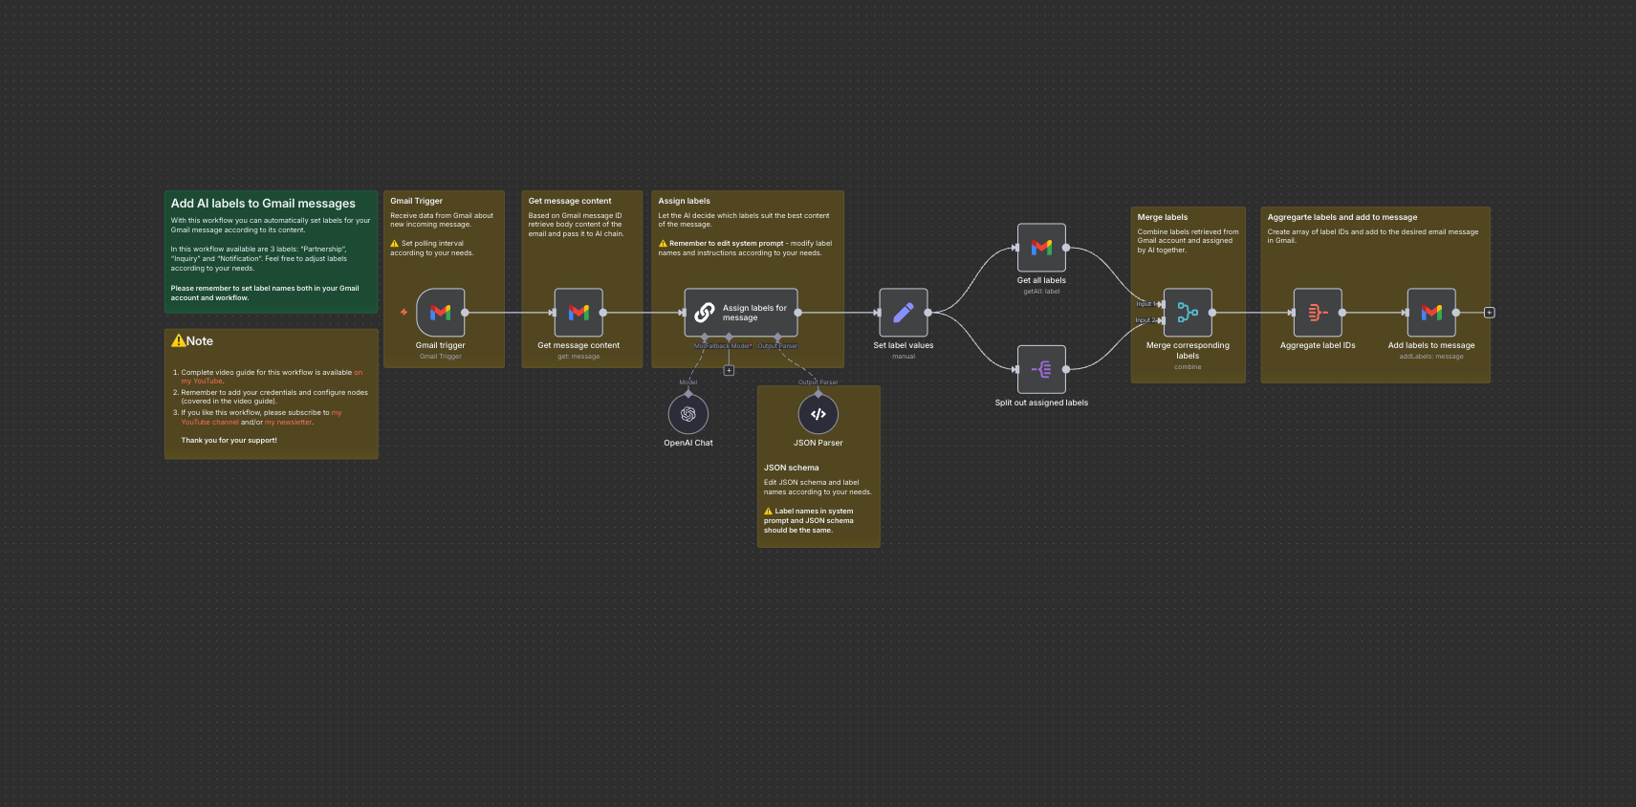Click the output handle of Set label values

tap(928, 313)
